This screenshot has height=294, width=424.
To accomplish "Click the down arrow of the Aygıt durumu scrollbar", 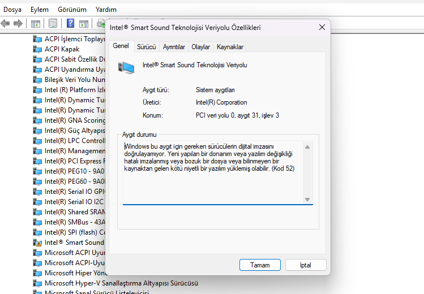I will pos(307,200).
